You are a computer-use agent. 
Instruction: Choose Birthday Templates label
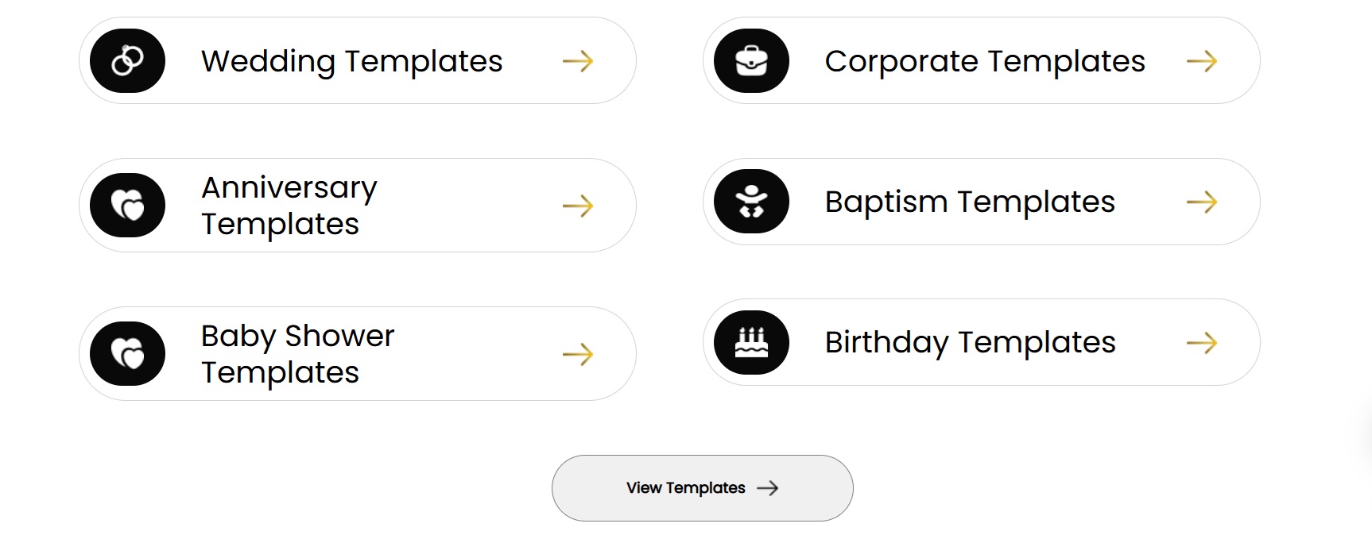(x=970, y=342)
